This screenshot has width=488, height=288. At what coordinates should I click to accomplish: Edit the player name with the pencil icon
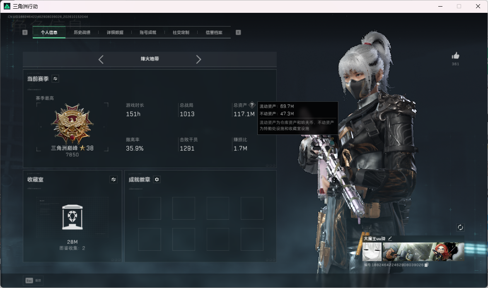[390, 238]
